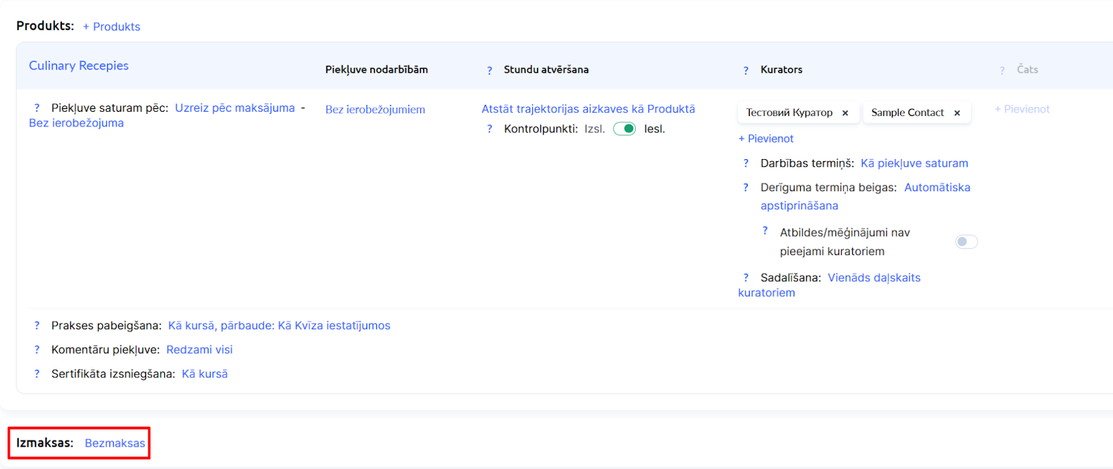The width and height of the screenshot is (1113, 469).
Task: Toggle the Kontrolpunkti switch
Action: (625, 129)
